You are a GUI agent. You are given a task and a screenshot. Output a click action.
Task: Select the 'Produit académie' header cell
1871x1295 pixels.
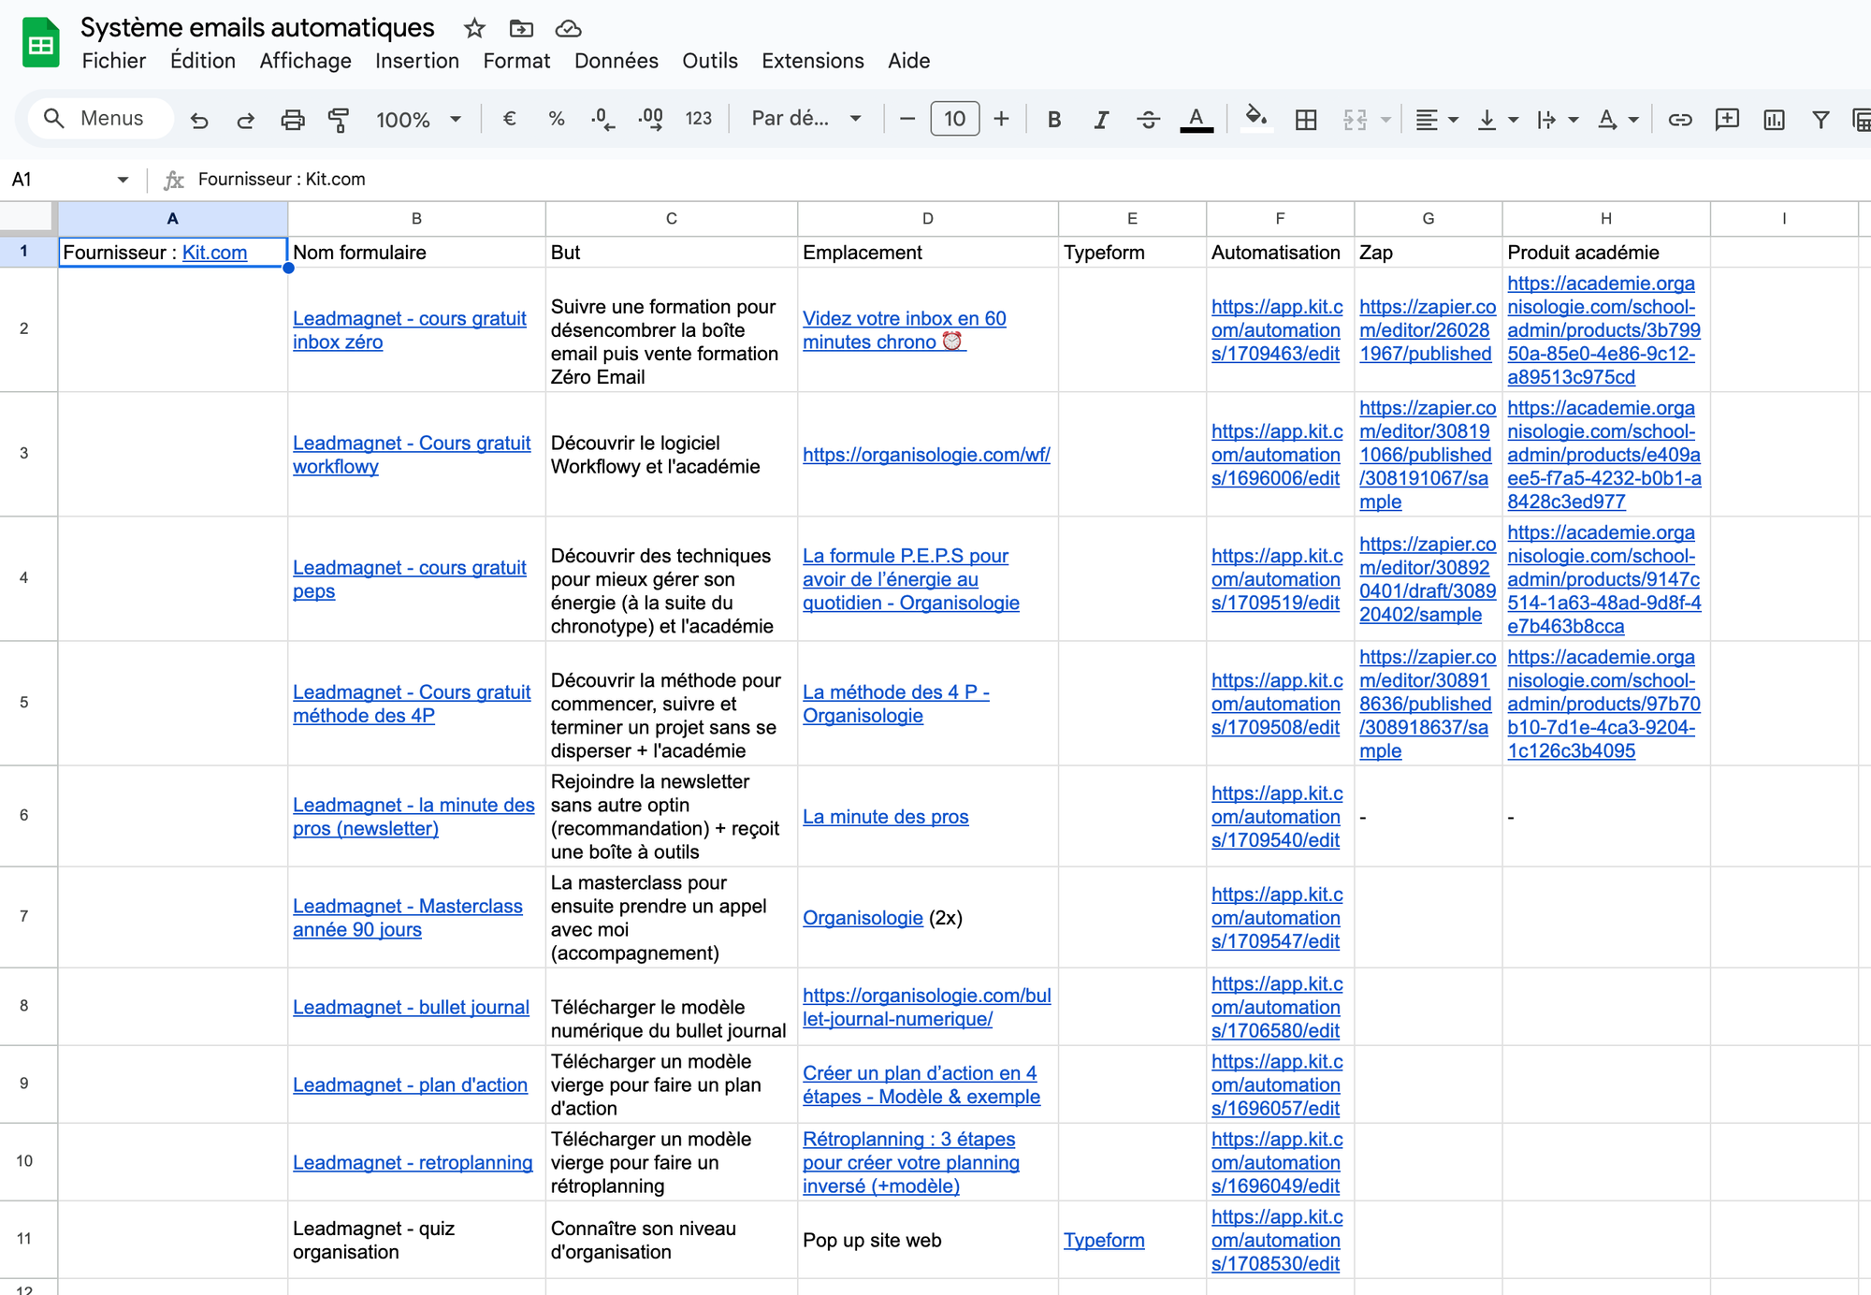(1606, 253)
